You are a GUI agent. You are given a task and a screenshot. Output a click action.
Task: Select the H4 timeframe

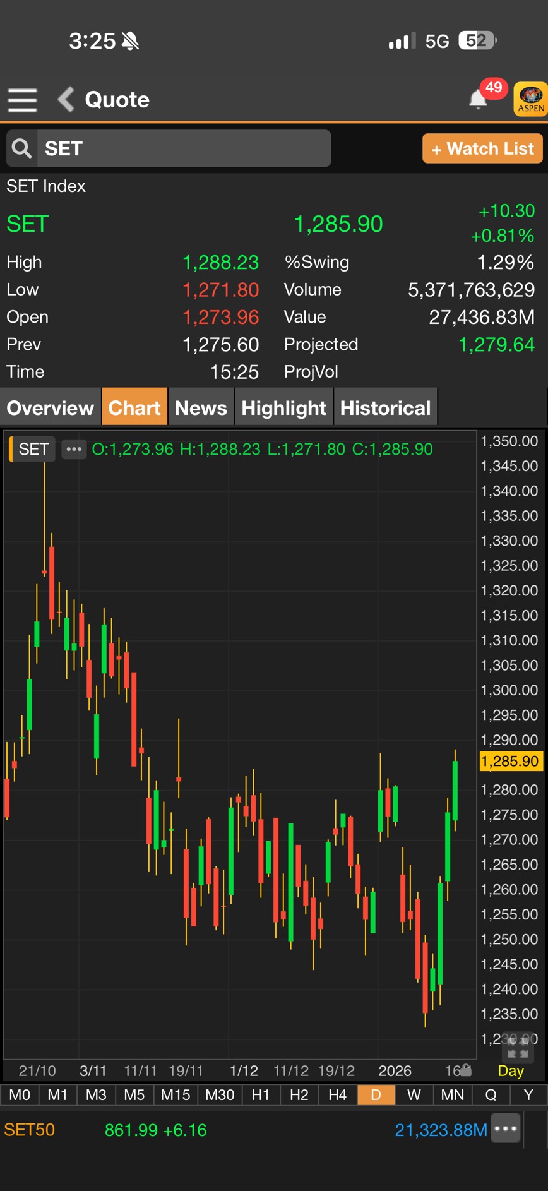[x=337, y=1094]
